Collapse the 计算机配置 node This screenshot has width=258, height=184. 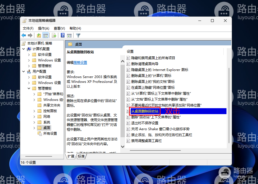click(x=24, y=49)
